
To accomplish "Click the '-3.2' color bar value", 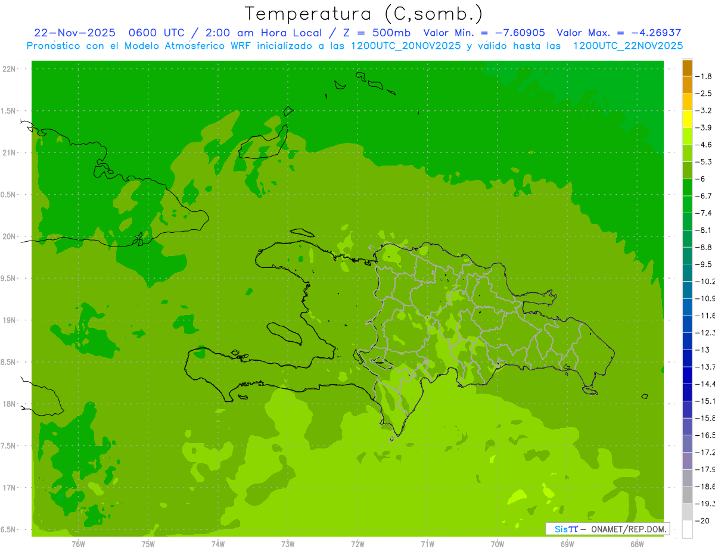I will (x=704, y=111).
